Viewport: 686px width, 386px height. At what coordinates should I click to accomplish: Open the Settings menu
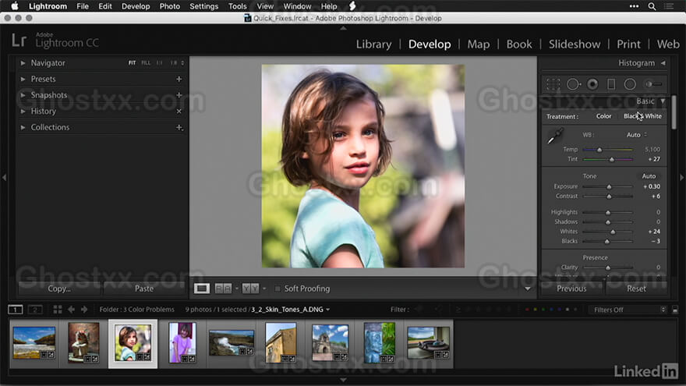tap(204, 6)
